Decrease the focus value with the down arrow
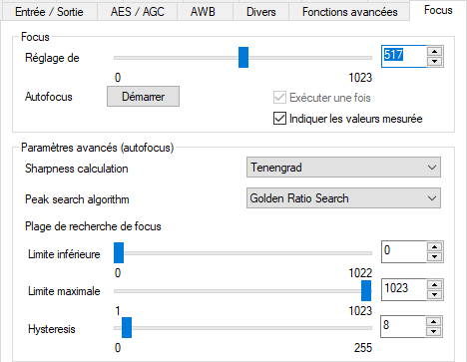The height and width of the screenshot is (362, 467). (434, 61)
